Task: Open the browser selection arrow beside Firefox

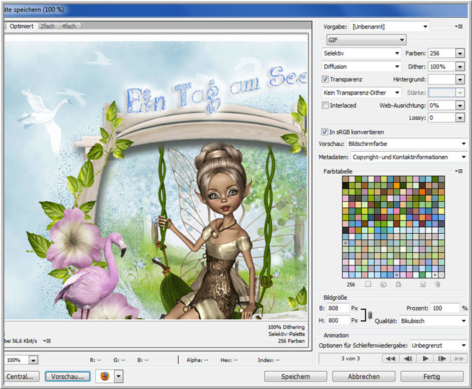Action: click(x=119, y=376)
